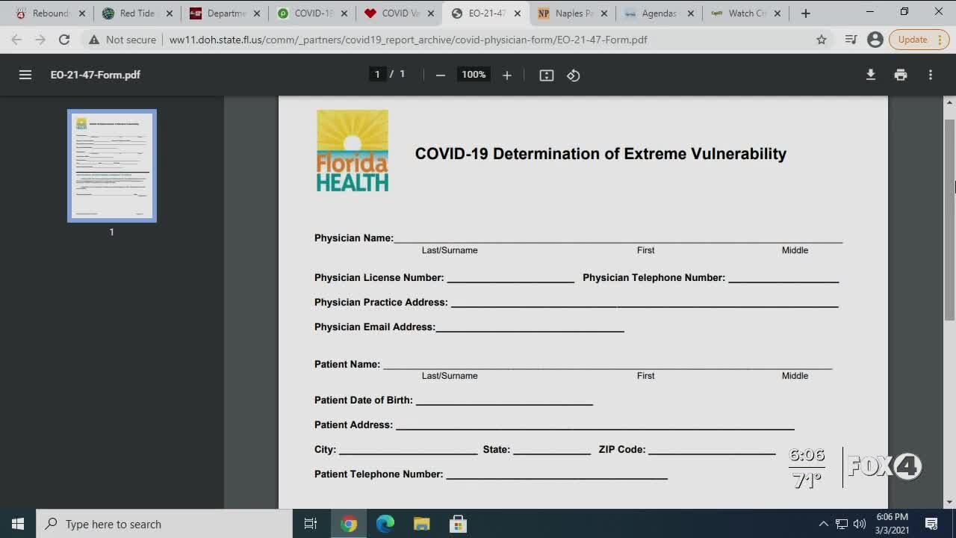Click the Florida Health logo

353,151
